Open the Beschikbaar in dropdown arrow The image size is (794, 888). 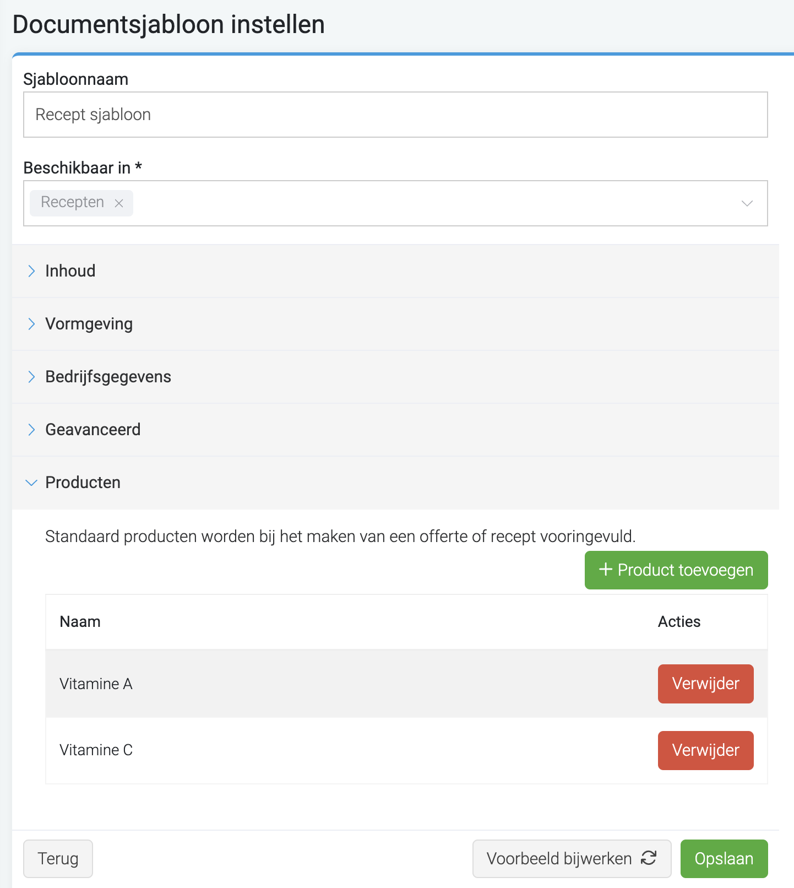[747, 203]
